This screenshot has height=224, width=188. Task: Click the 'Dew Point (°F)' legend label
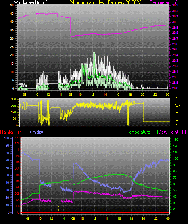(x=172, y=132)
